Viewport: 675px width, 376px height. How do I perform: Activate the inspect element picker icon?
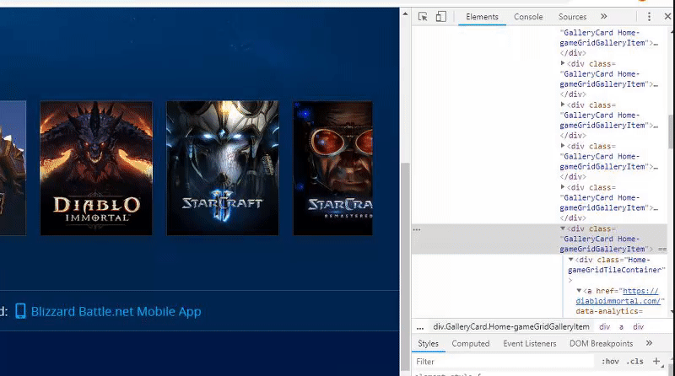(423, 17)
